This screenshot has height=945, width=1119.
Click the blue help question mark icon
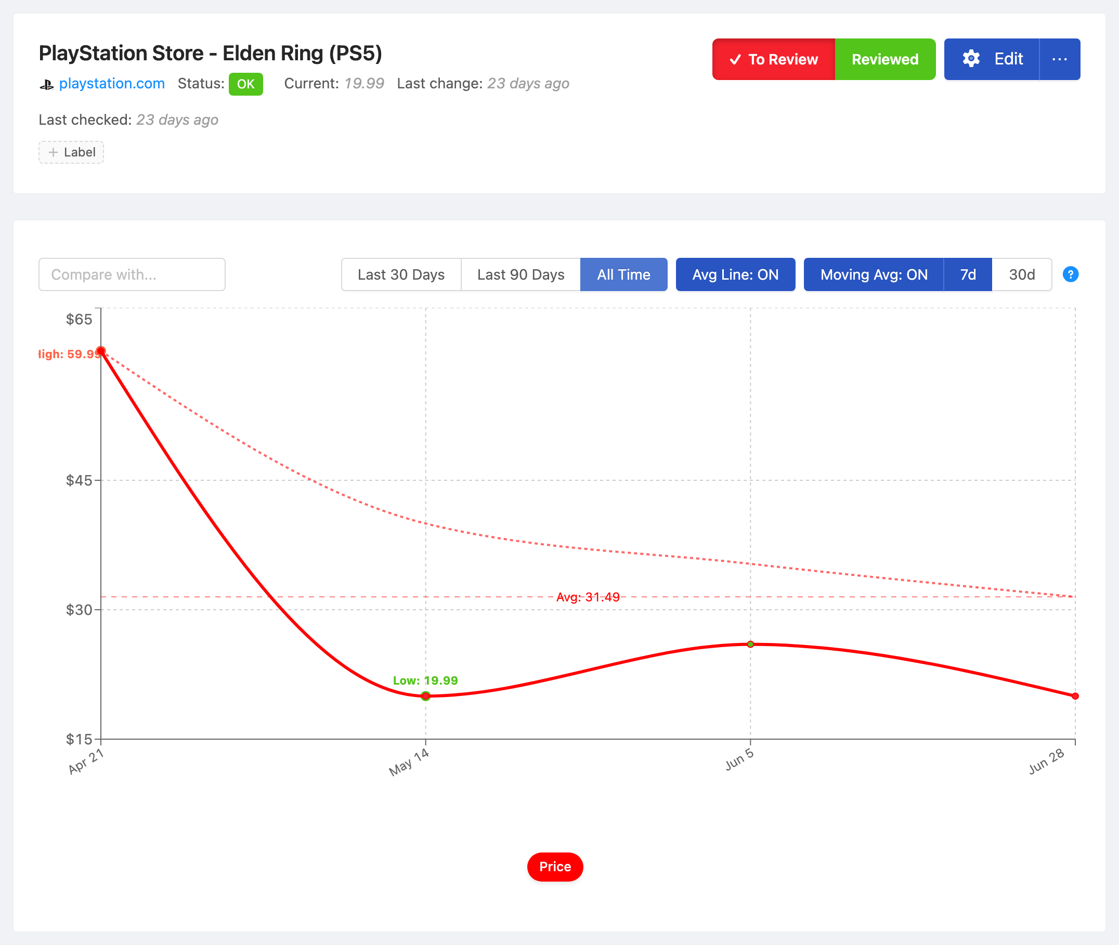coord(1070,274)
